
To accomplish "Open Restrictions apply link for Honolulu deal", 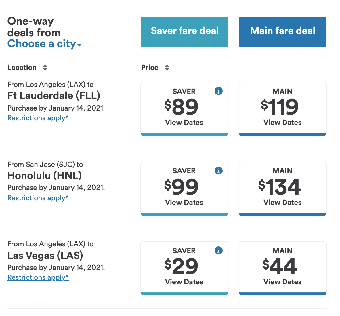I will pos(38,198).
